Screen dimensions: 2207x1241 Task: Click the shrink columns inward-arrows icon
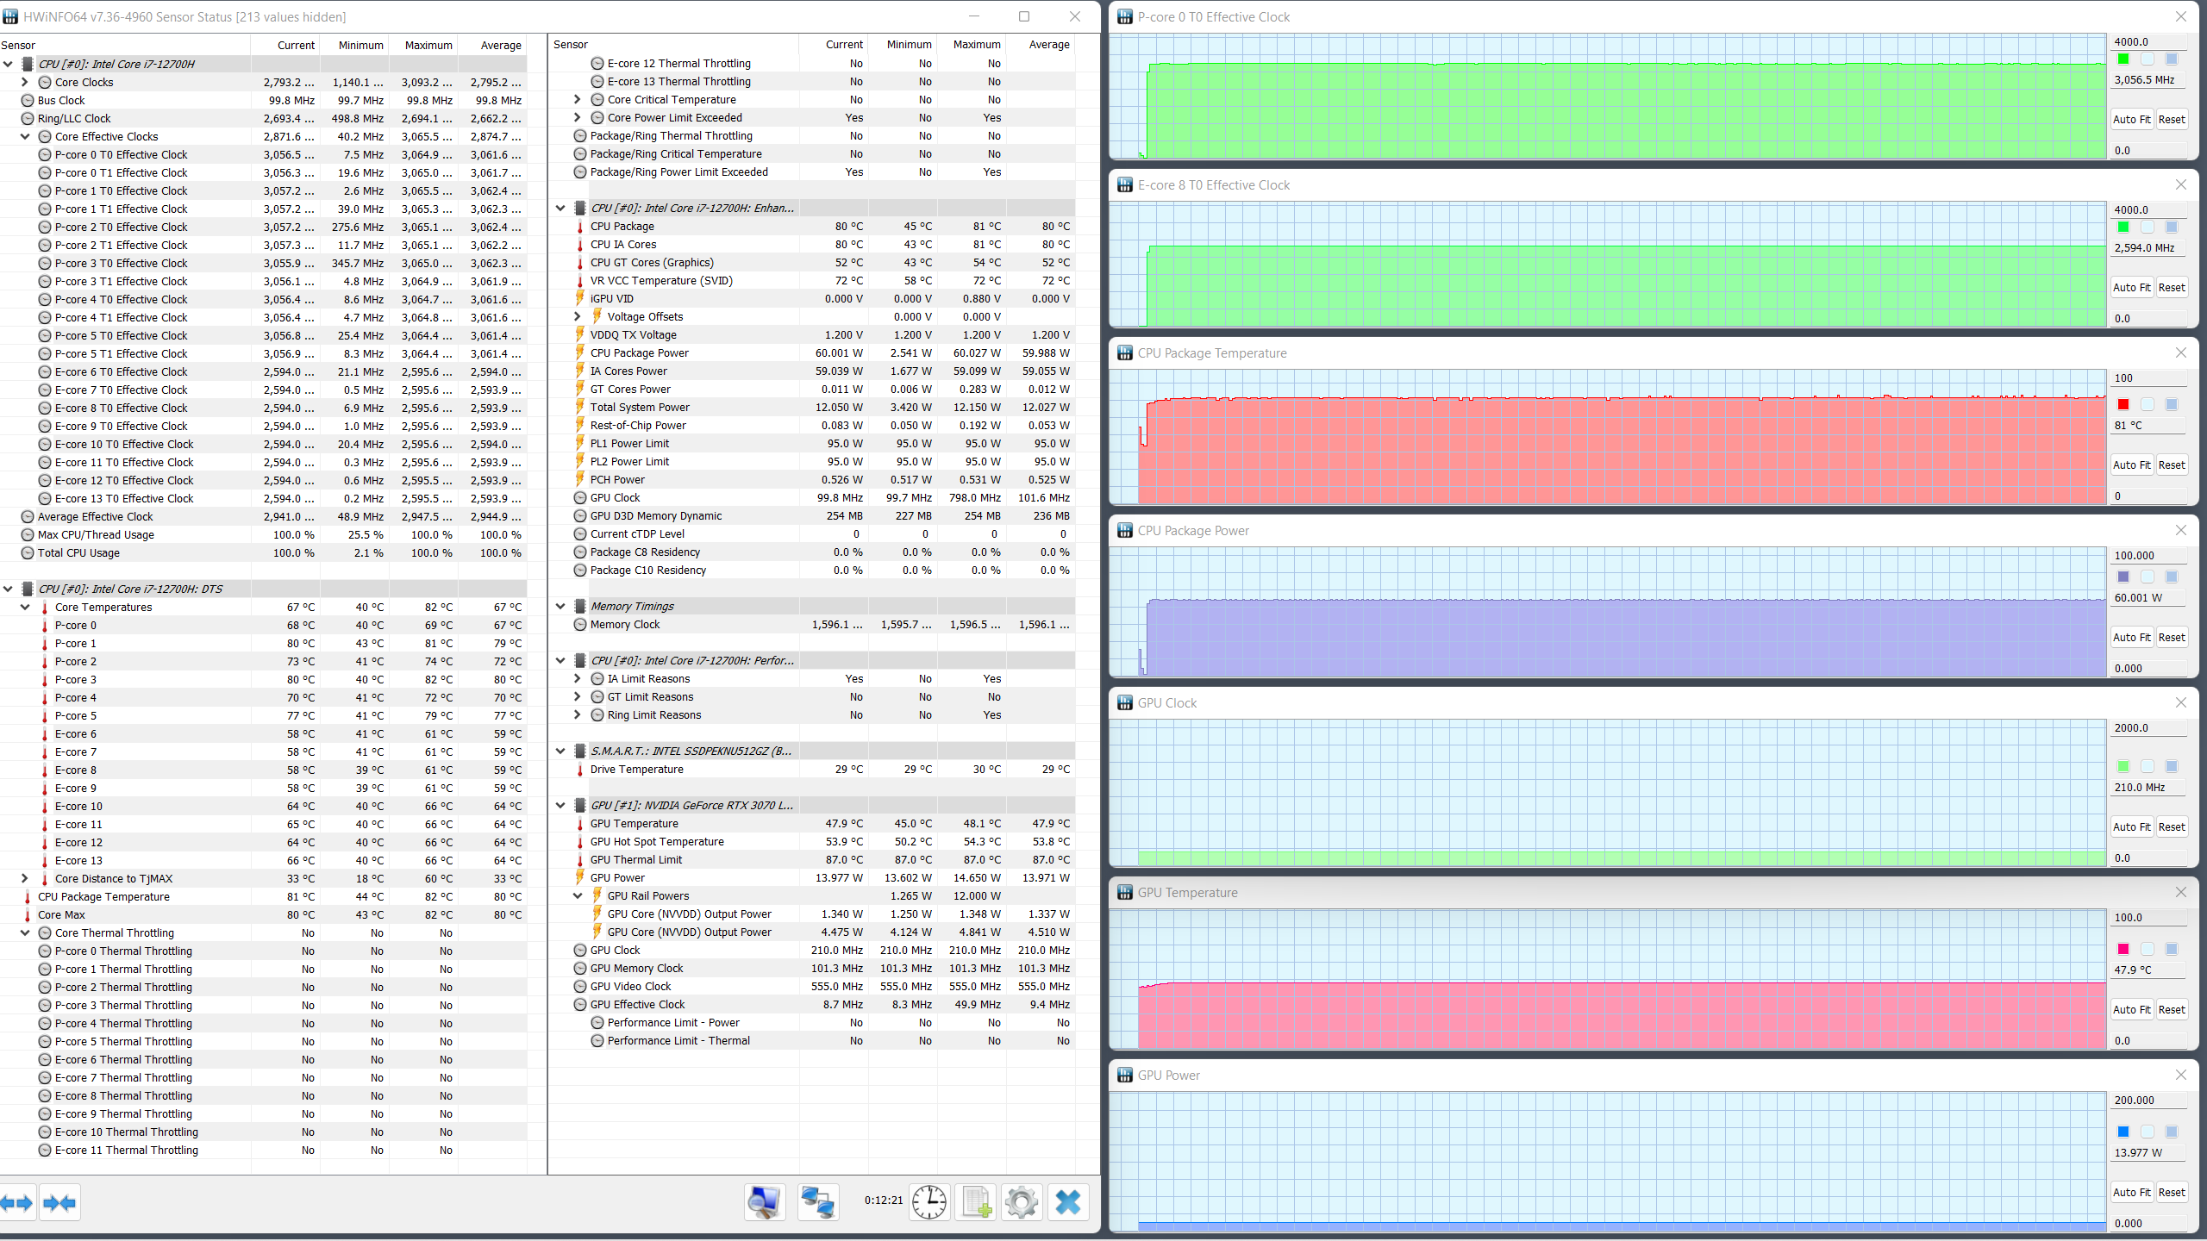click(59, 1202)
